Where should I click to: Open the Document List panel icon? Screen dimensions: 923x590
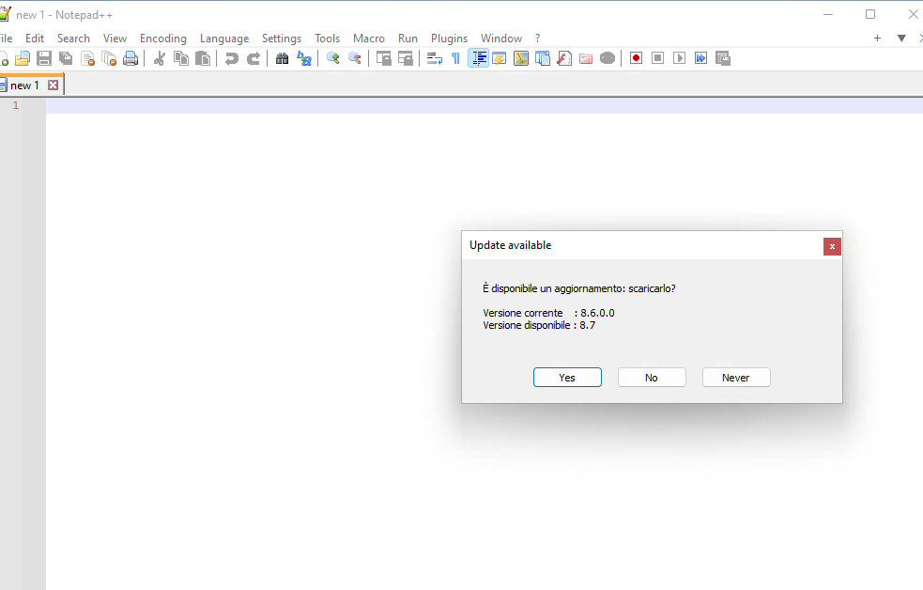(543, 58)
